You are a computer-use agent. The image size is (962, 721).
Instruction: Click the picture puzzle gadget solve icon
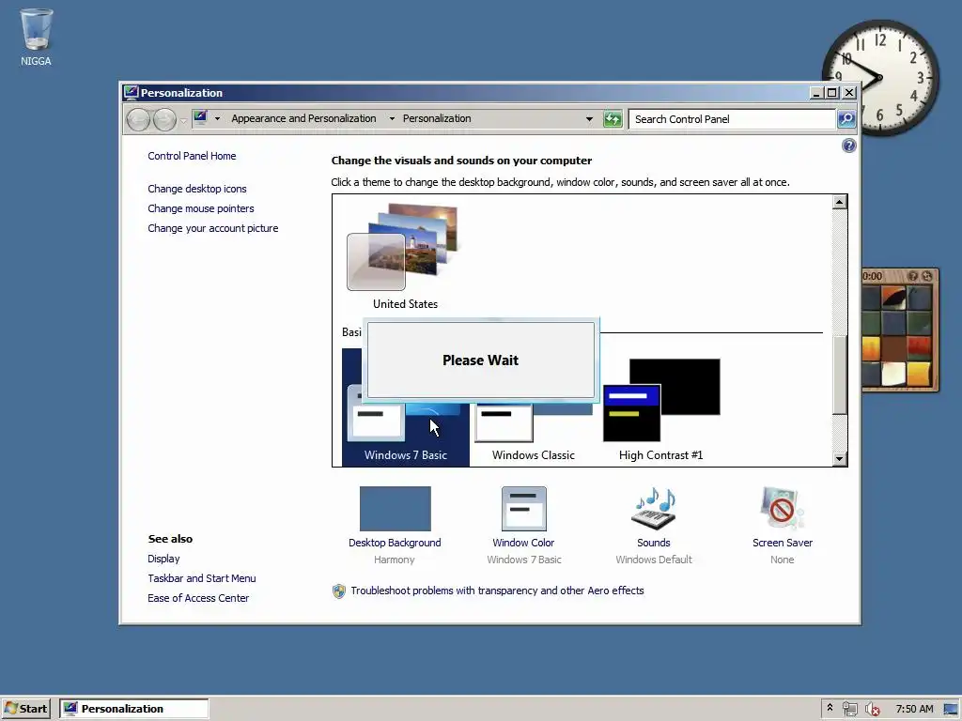(x=927, y=276)
